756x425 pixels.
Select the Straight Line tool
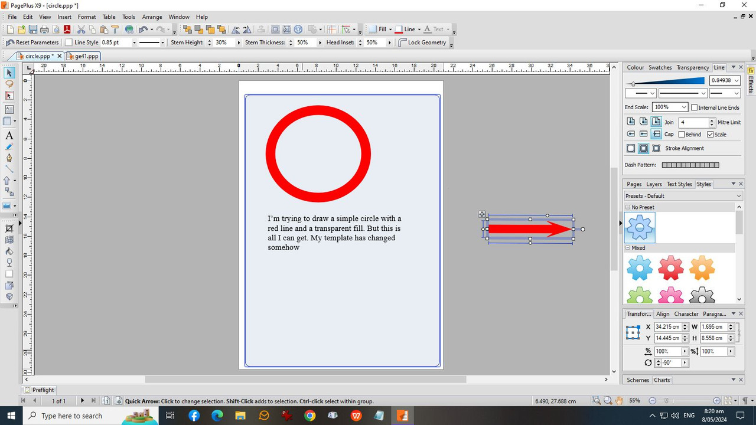[9, 169]
